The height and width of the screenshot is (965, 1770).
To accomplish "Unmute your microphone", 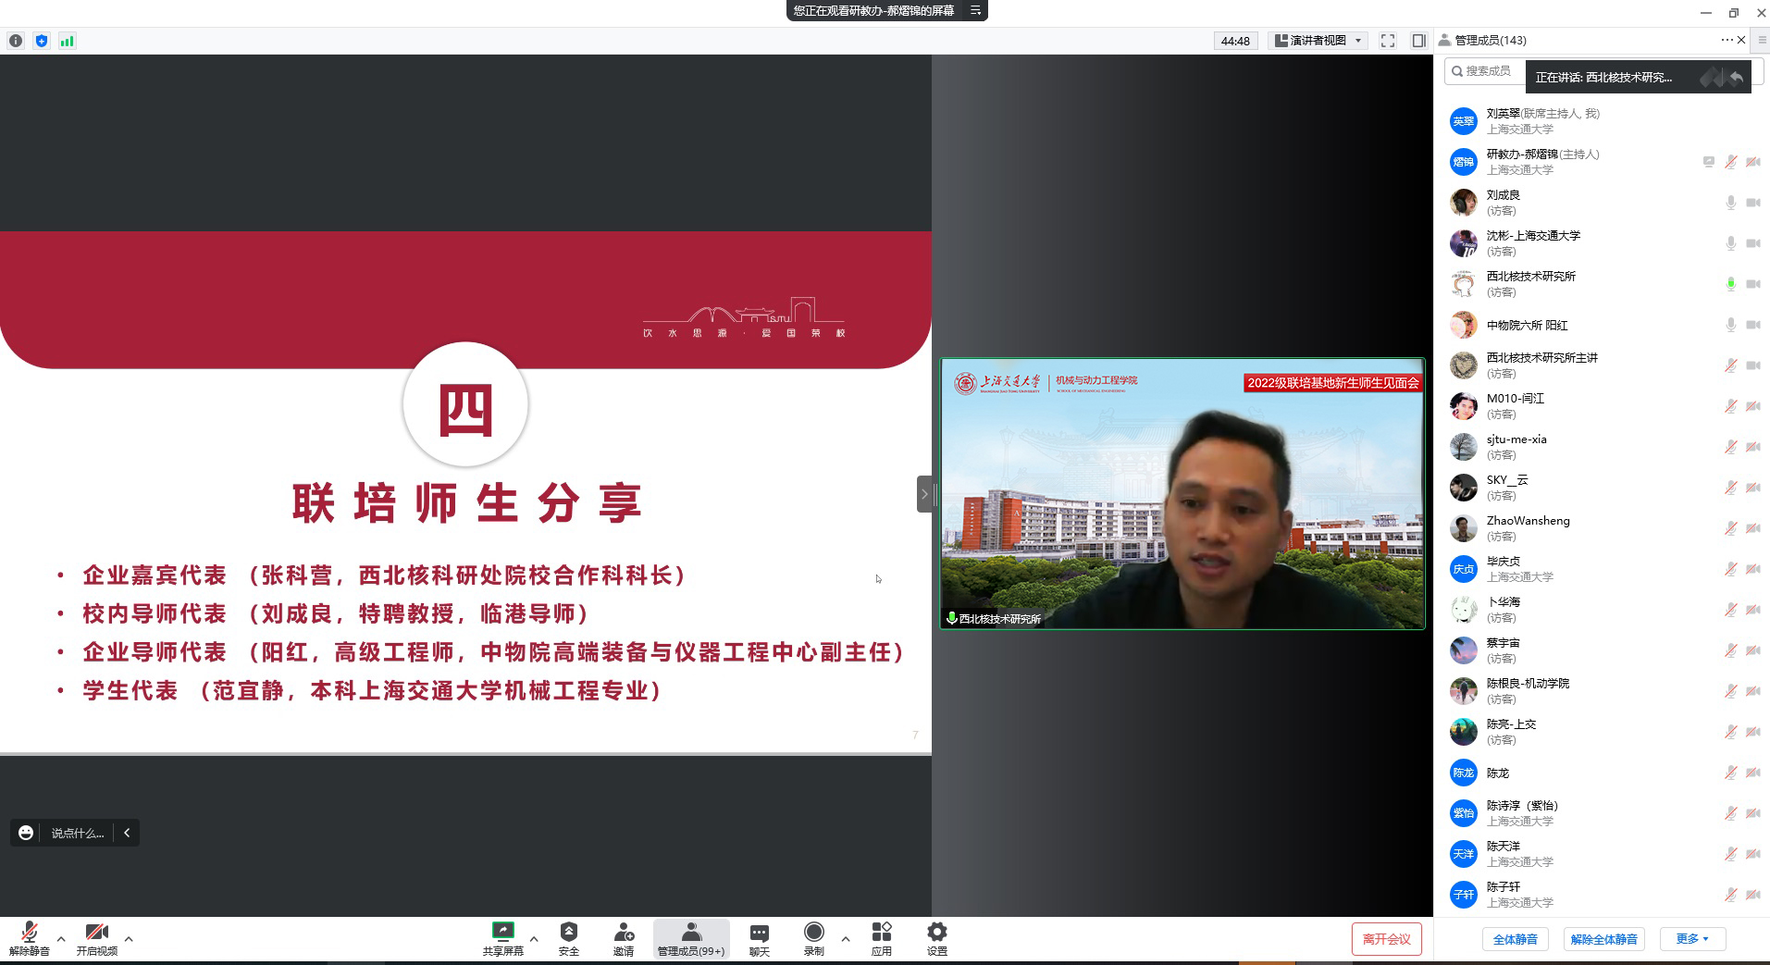I will pos(29,933).
